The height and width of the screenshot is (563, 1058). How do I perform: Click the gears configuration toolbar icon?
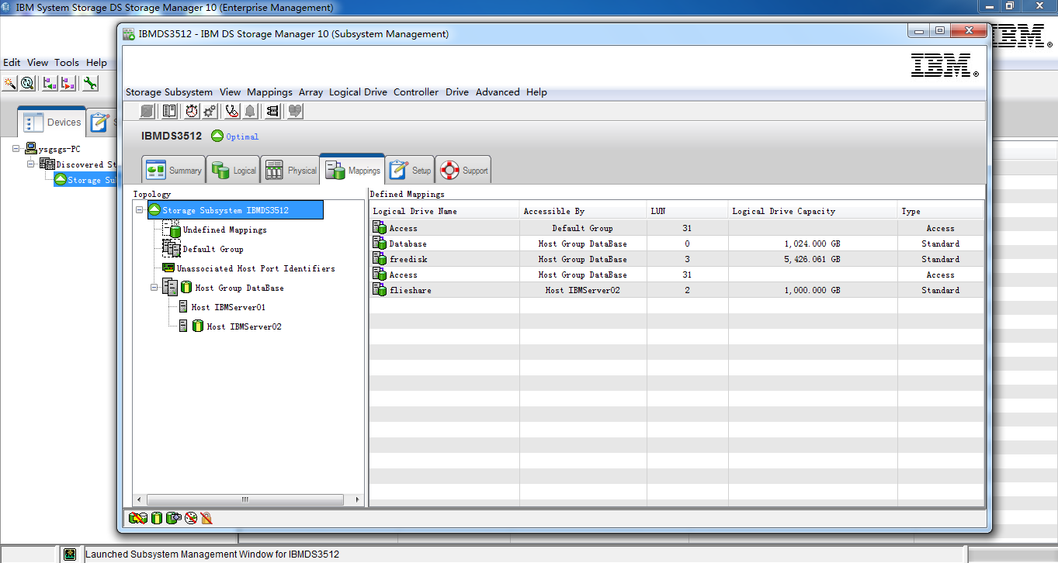pos(210,111)
